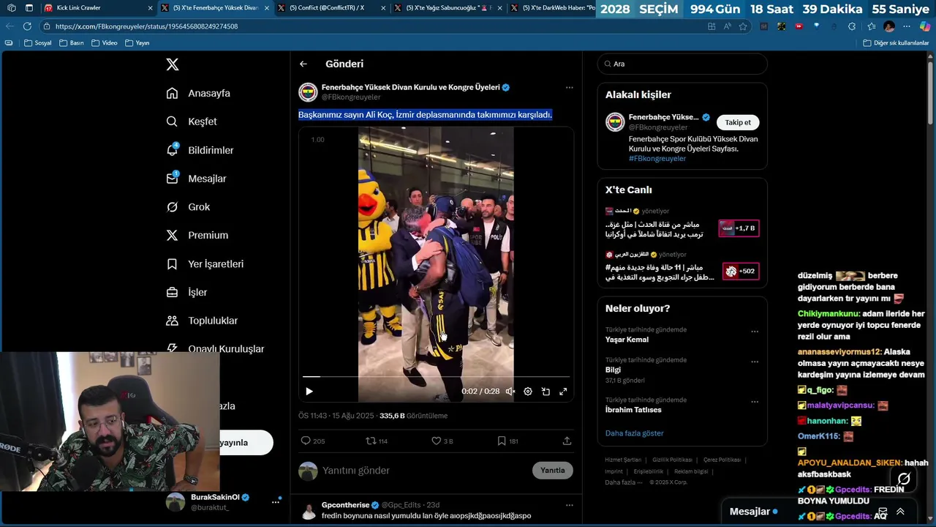Open Yer İşaretleri bookmarks
936x527 pixels.
pos(205,263)
